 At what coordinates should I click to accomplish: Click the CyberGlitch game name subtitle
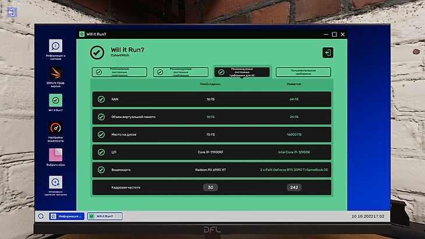point(120,55)
